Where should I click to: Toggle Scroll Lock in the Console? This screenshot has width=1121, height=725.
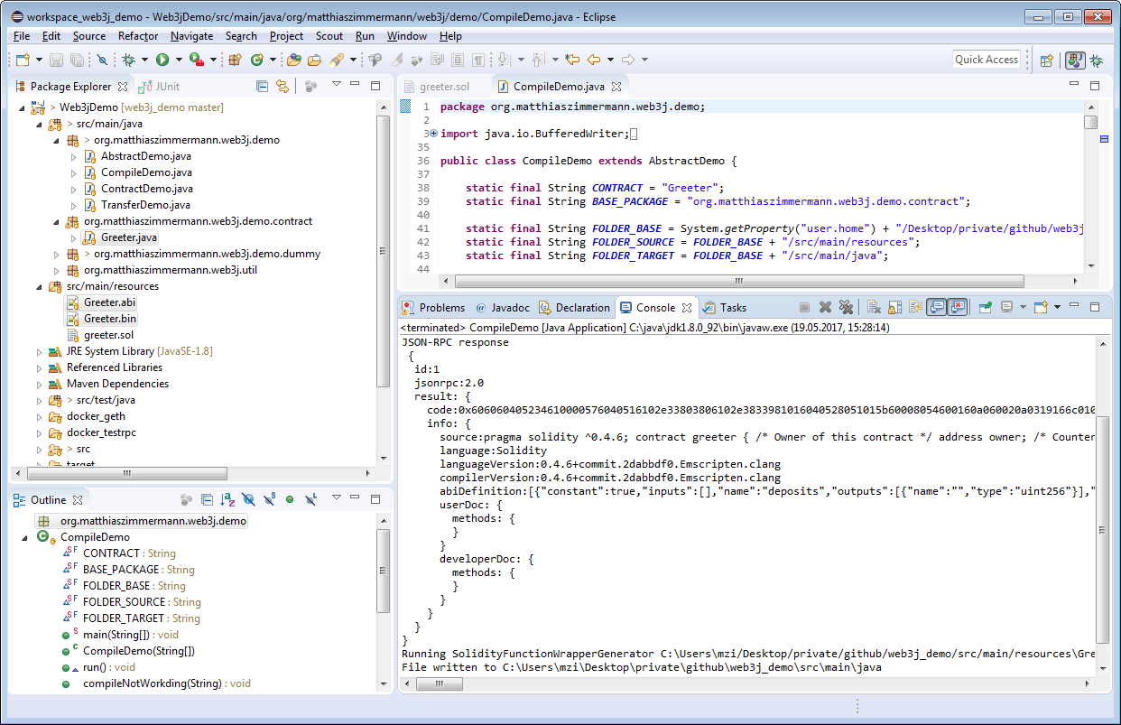click(x=894, y=307)
